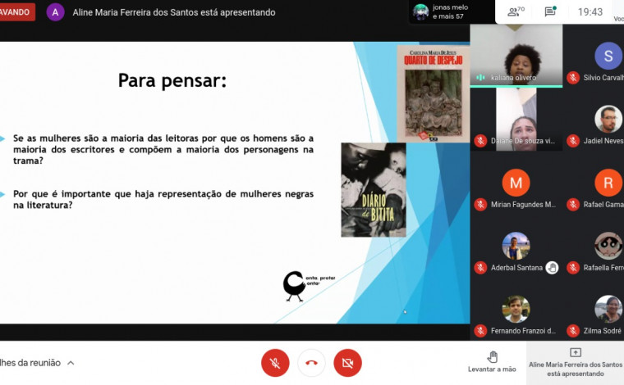
Task: Click muted mic icon on Silvio Carvalho tile
Action: point(573,78)
